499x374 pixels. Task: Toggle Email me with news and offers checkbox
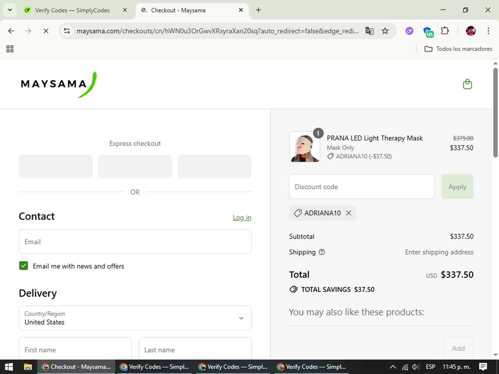[x=24, y=266]
